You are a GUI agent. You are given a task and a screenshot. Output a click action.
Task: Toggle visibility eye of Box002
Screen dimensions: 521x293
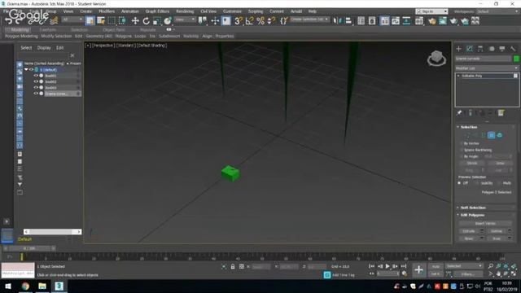(x=36, y=81)
